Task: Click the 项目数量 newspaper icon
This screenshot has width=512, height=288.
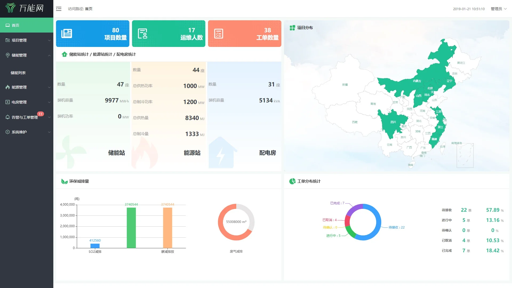Action: pos(67,34)
